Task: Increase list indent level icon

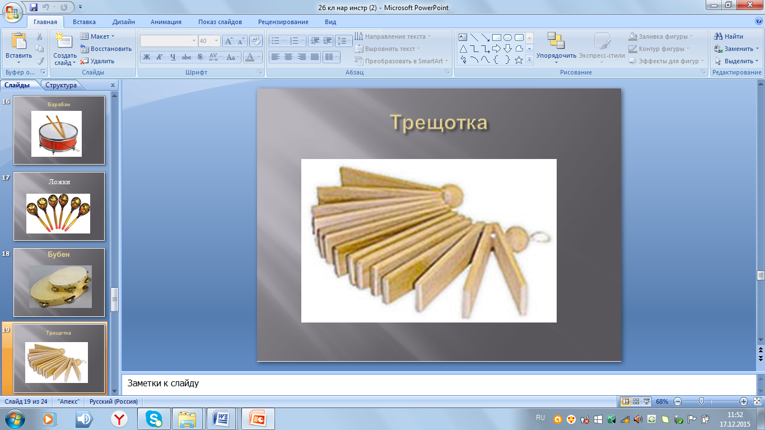Action: pyautogui.click(x=327, y=41)
